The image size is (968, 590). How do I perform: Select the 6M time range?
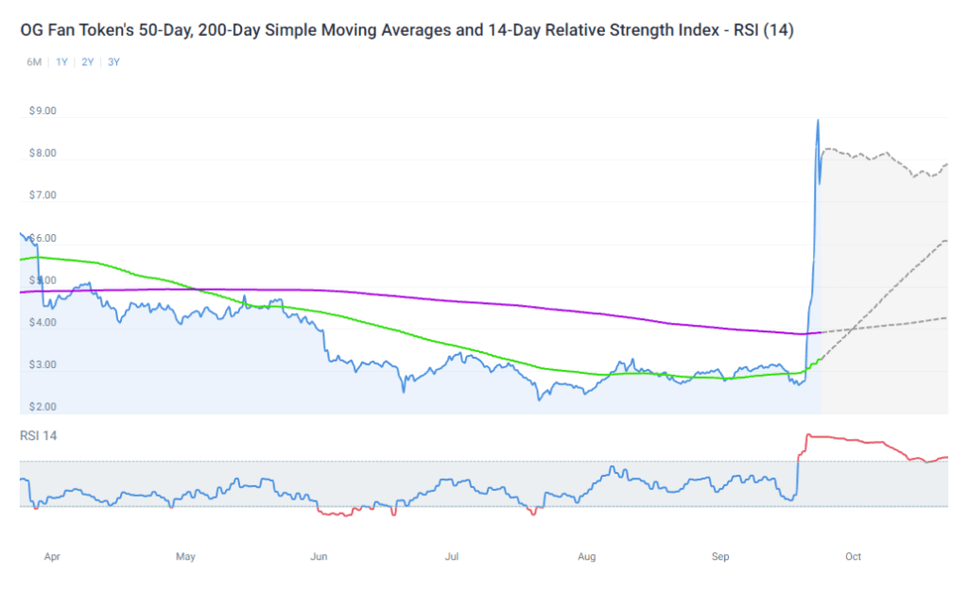click(34, 62)
